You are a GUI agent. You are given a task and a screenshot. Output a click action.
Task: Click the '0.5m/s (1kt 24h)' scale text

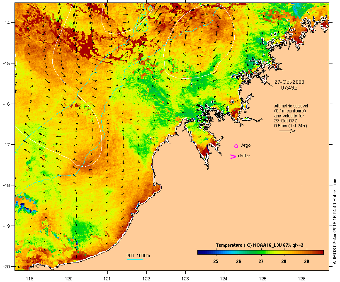coord(291,126)
